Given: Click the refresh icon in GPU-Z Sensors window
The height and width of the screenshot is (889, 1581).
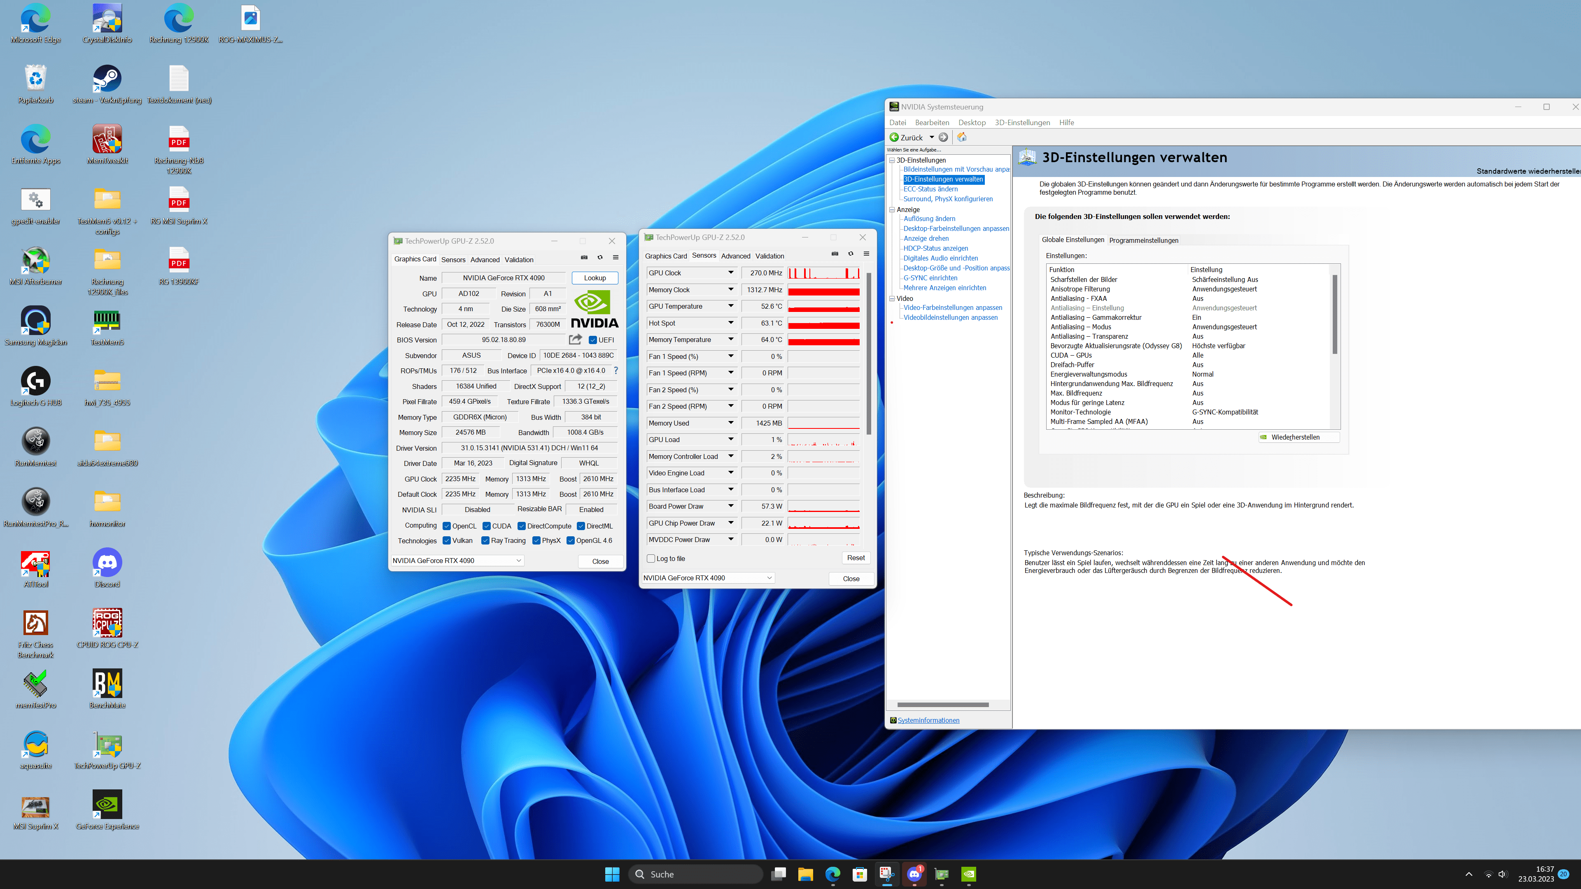Looking at the screenshot, I should coord(851,254).
